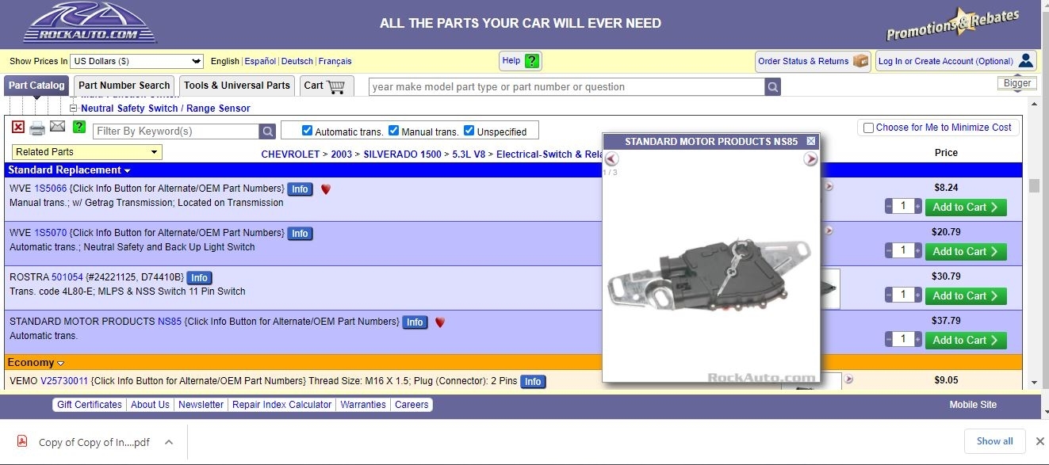Open Log In or Create Account

(955, 61)
